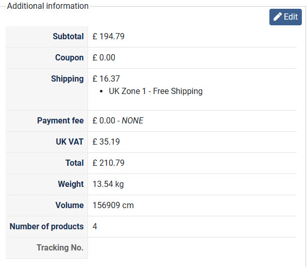Click the UK VAT label
The width and height of the screenshot is (307, 267).
tap(70, 142)
